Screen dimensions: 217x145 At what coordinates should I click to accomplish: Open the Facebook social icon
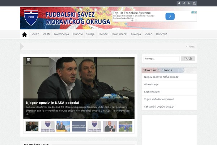tap(184, 3)
